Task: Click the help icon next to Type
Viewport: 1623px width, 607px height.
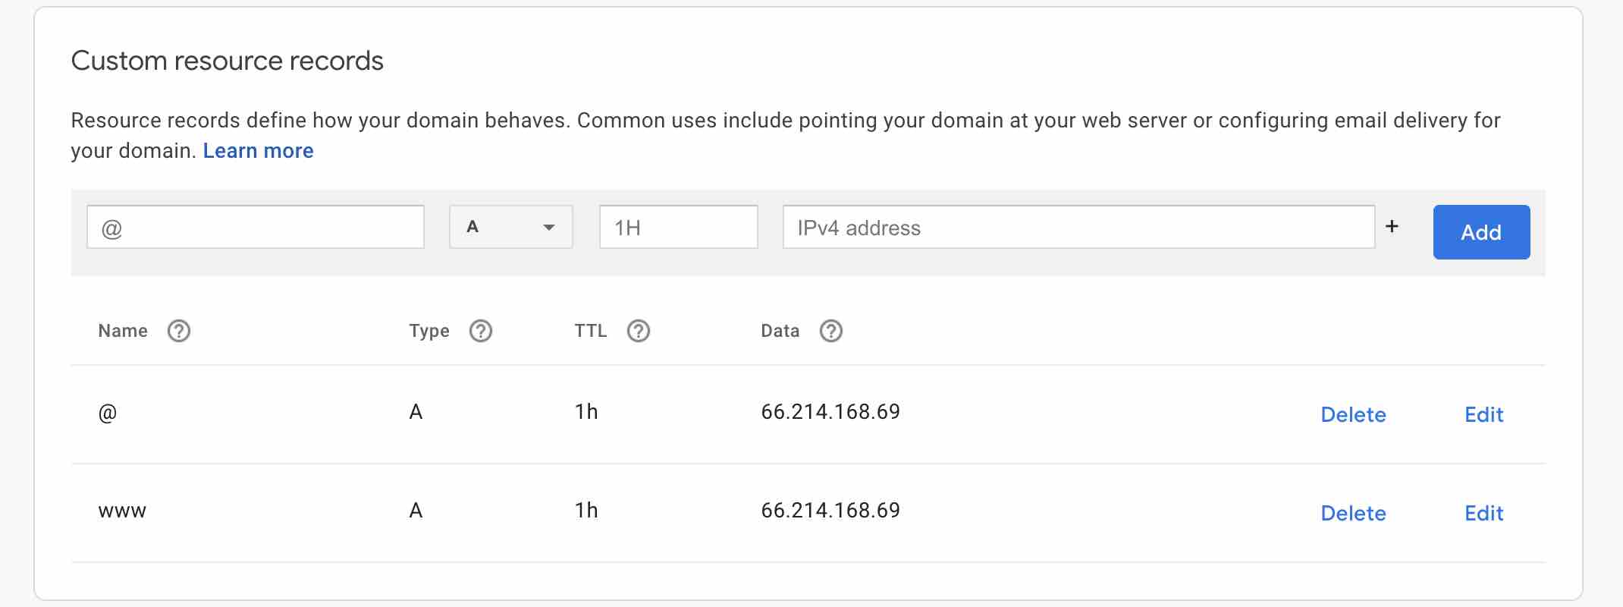Action: point(481,331)
